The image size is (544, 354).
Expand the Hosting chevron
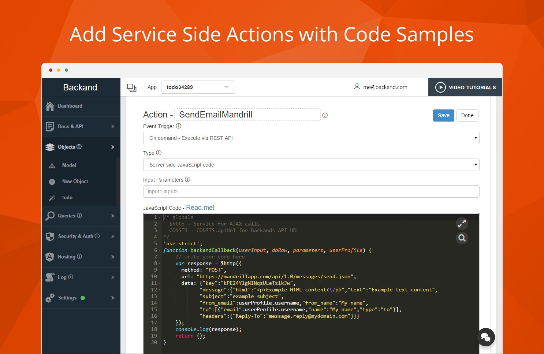113,257
